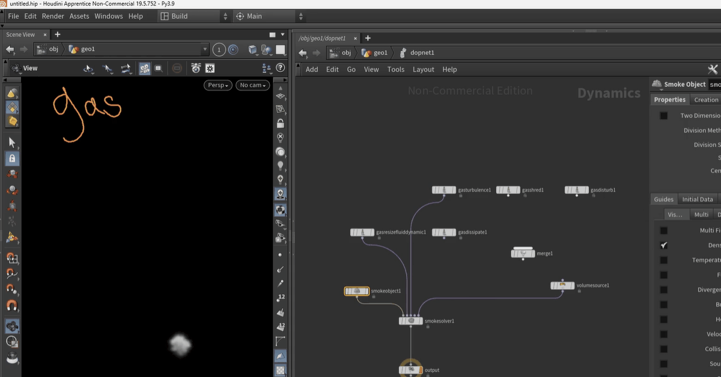Screen dimensions: 721x377
Task: Uncheck the Density visualization checkbox
Action: [x=663, y=246]
